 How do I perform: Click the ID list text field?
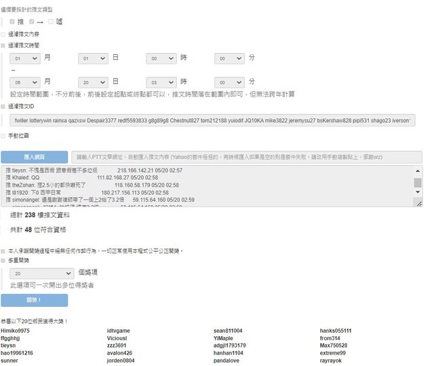coord(212,120)
